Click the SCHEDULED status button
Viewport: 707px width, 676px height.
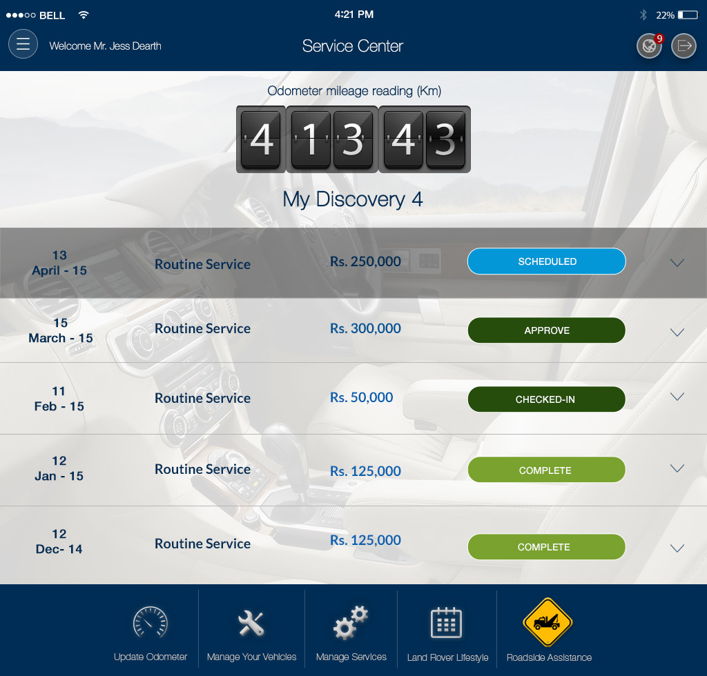(547, 261)
